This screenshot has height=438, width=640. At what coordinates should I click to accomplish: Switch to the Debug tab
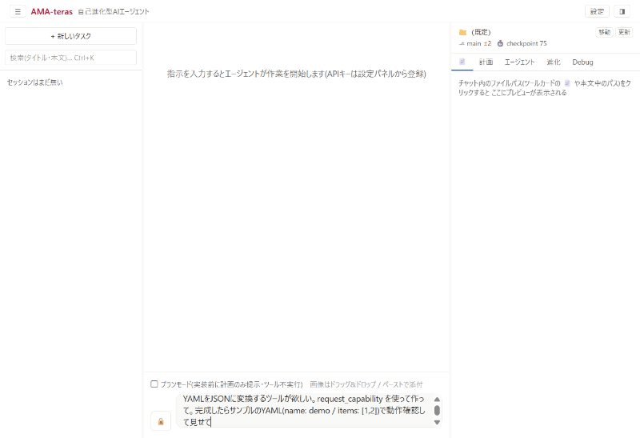pyautogui.click(x=582, y=62)
